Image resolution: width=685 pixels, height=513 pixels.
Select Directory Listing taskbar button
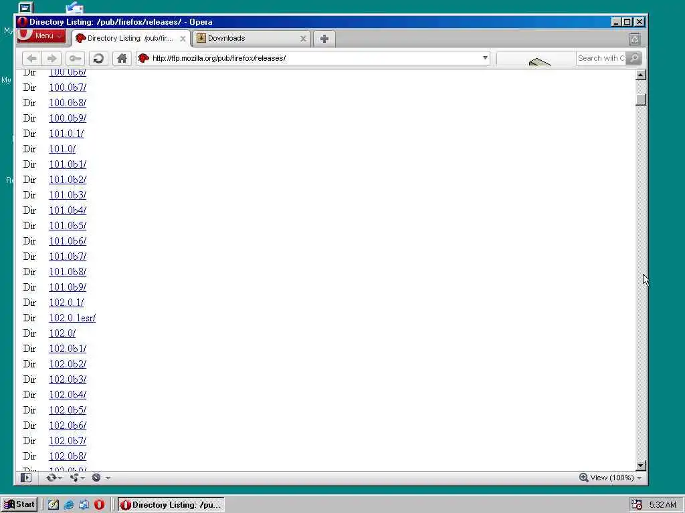(171, 505)
